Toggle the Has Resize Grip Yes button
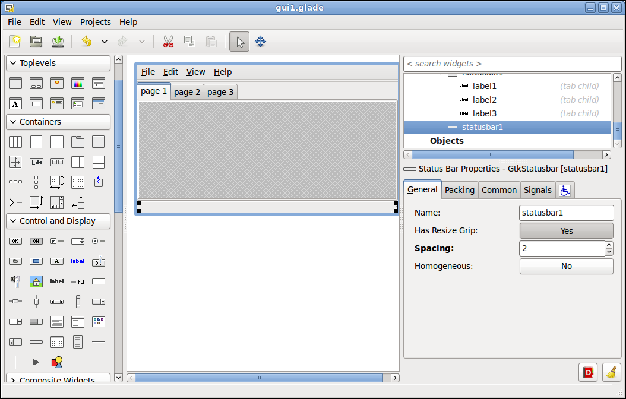Viewport: 626px width, 399px height. [x=567, y=230]
